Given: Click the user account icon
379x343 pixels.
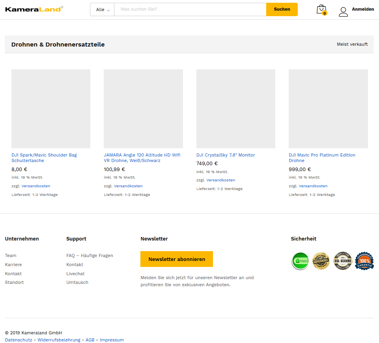Looking at the screenshot, I should (343, 11).
